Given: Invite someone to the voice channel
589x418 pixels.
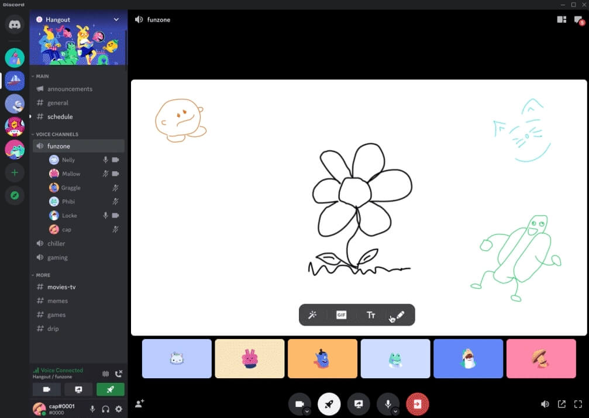Looking at the screenshot, I should click(x=139, y=403).
